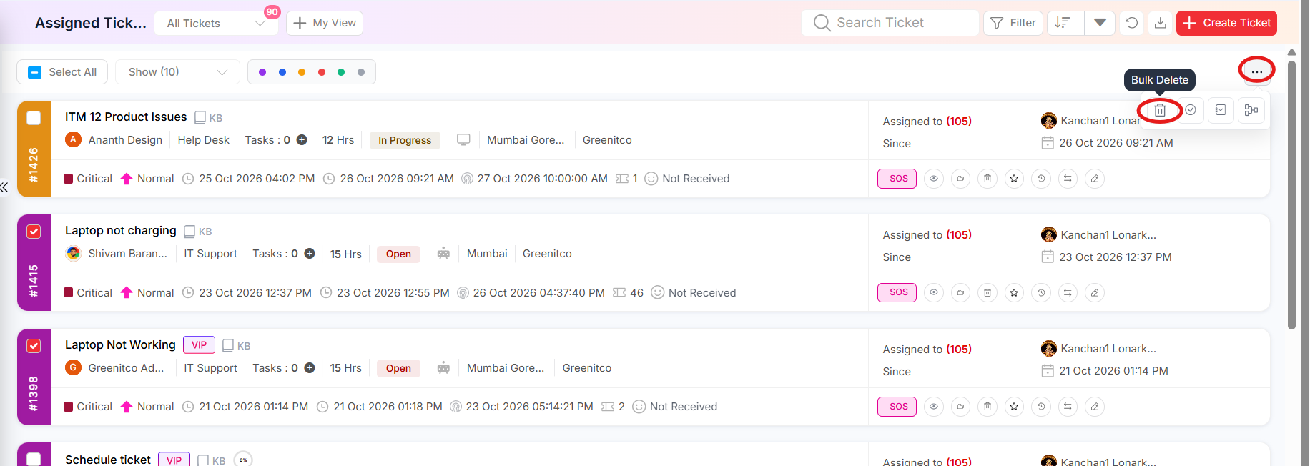Viewport: 1310px width, 466px height.
Task: Click the VIP tag on Laptop Not Working
Action: (x=199, y=344)
